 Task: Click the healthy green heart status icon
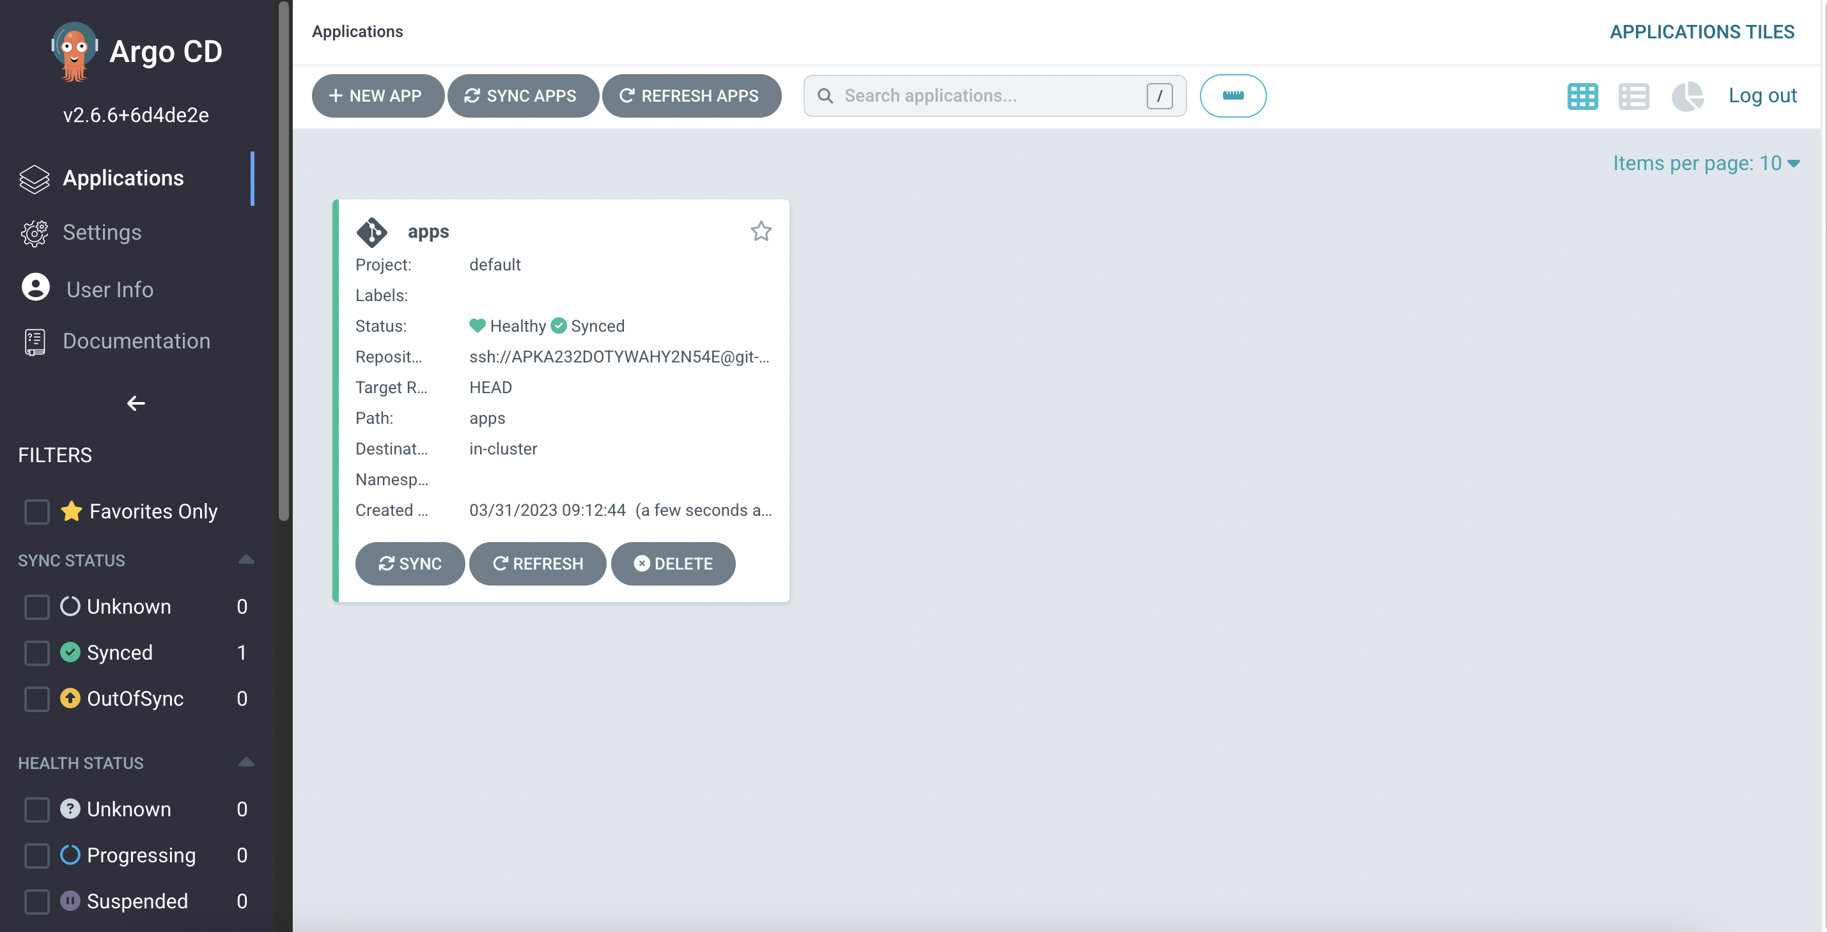coord(477,325)
